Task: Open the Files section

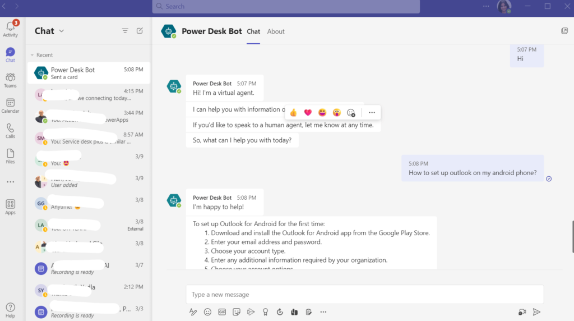Action: 10,156
